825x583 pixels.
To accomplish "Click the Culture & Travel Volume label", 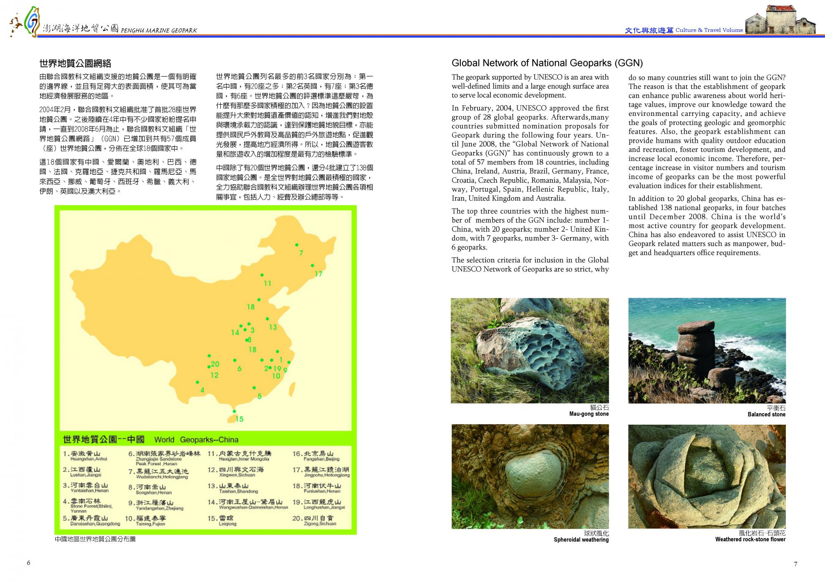I will click(x=709, y=30).
